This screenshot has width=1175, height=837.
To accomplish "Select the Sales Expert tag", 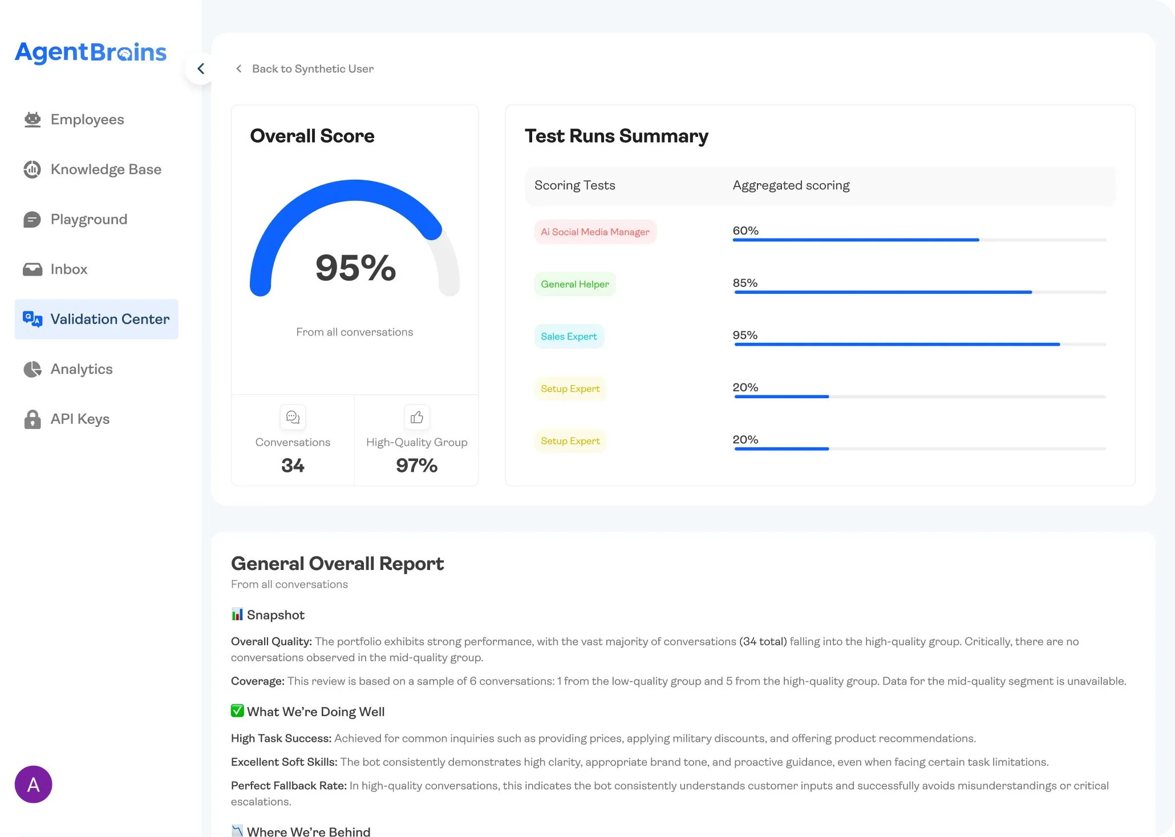I will [x=569, y=337].
